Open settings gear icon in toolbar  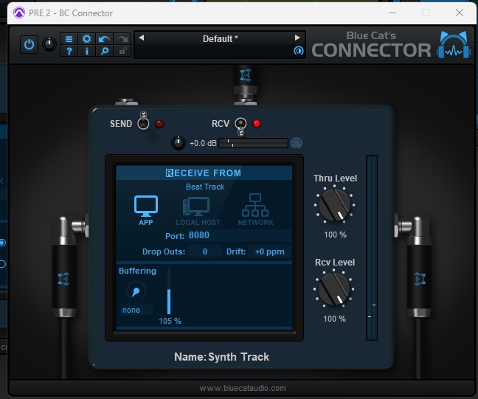pyautogui.click(x=86, y=39)
